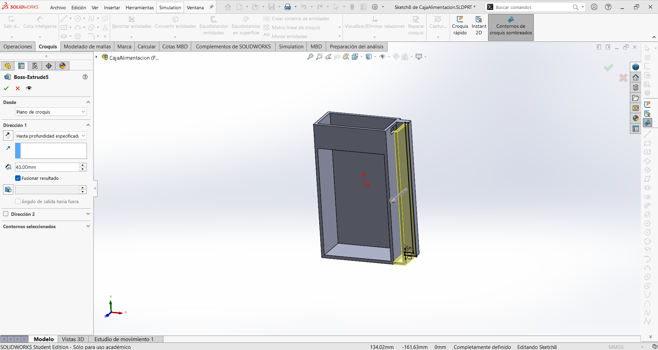Activate Instant 2D tool
The width and height of the screenshot is (658, 350).
pos(478,26)
